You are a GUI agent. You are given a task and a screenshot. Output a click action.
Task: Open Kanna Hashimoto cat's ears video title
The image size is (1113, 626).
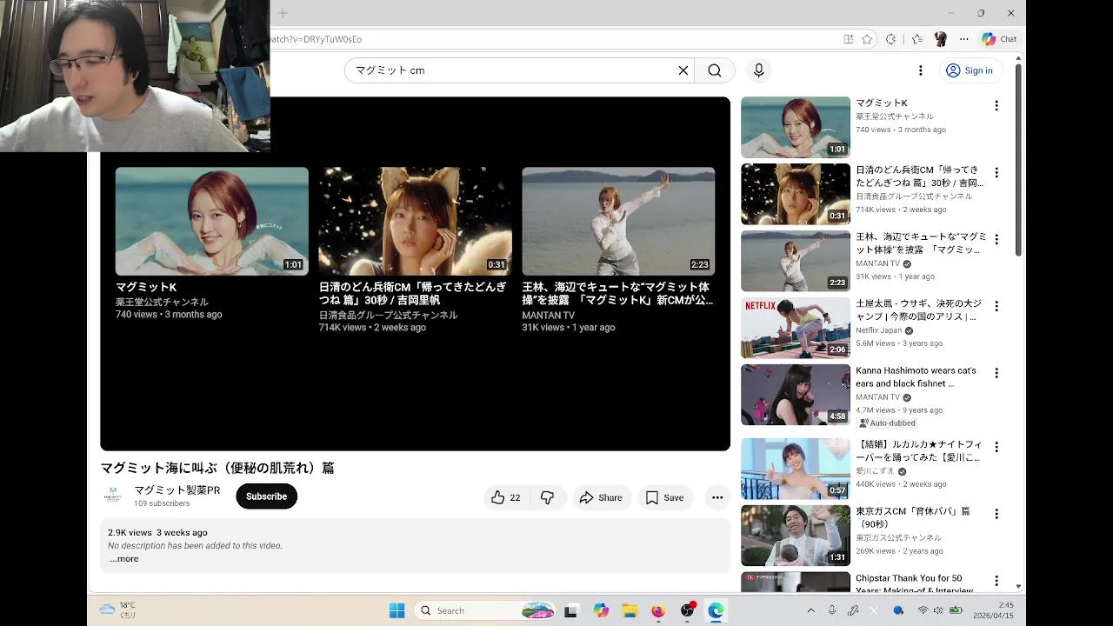[x=916, y=376]
